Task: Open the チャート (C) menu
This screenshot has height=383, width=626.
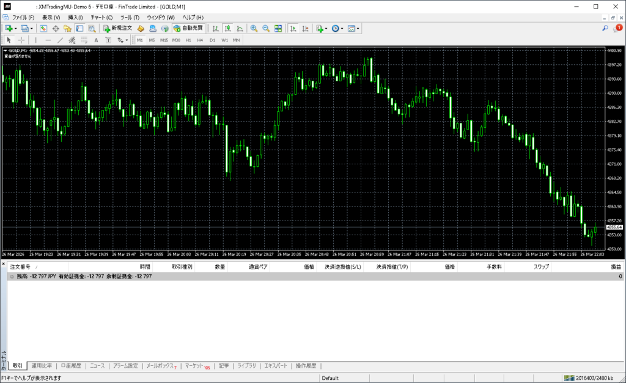Action: 101,17
